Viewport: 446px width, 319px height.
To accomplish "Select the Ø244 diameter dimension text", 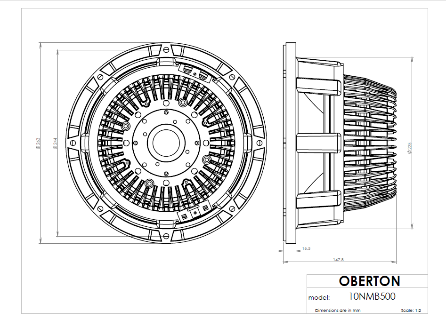I will coord(55,143).
